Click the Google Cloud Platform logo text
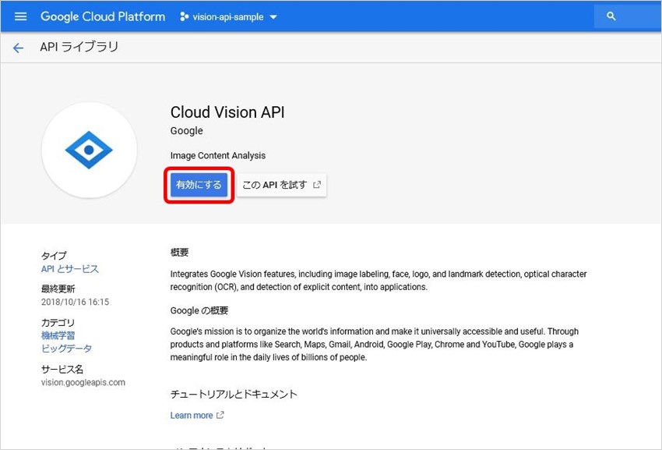662x450 pixels. (103, 16)
